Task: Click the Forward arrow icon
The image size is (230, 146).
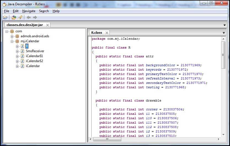Action: tap(35, 17)
